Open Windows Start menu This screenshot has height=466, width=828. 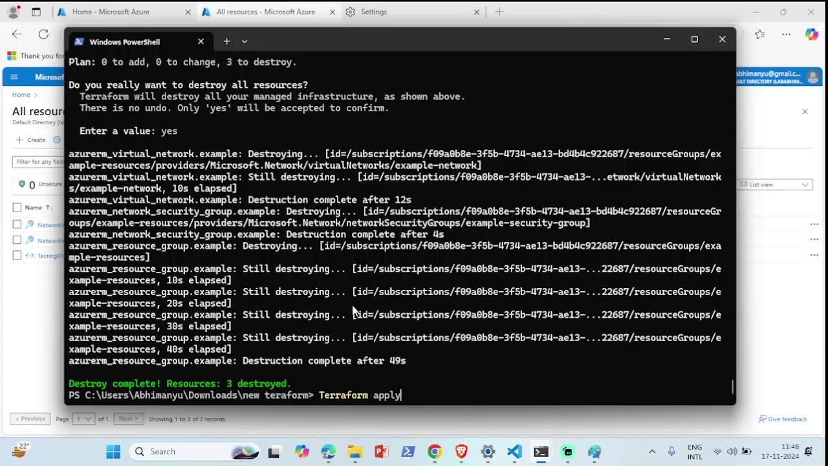tap(113, 452)
